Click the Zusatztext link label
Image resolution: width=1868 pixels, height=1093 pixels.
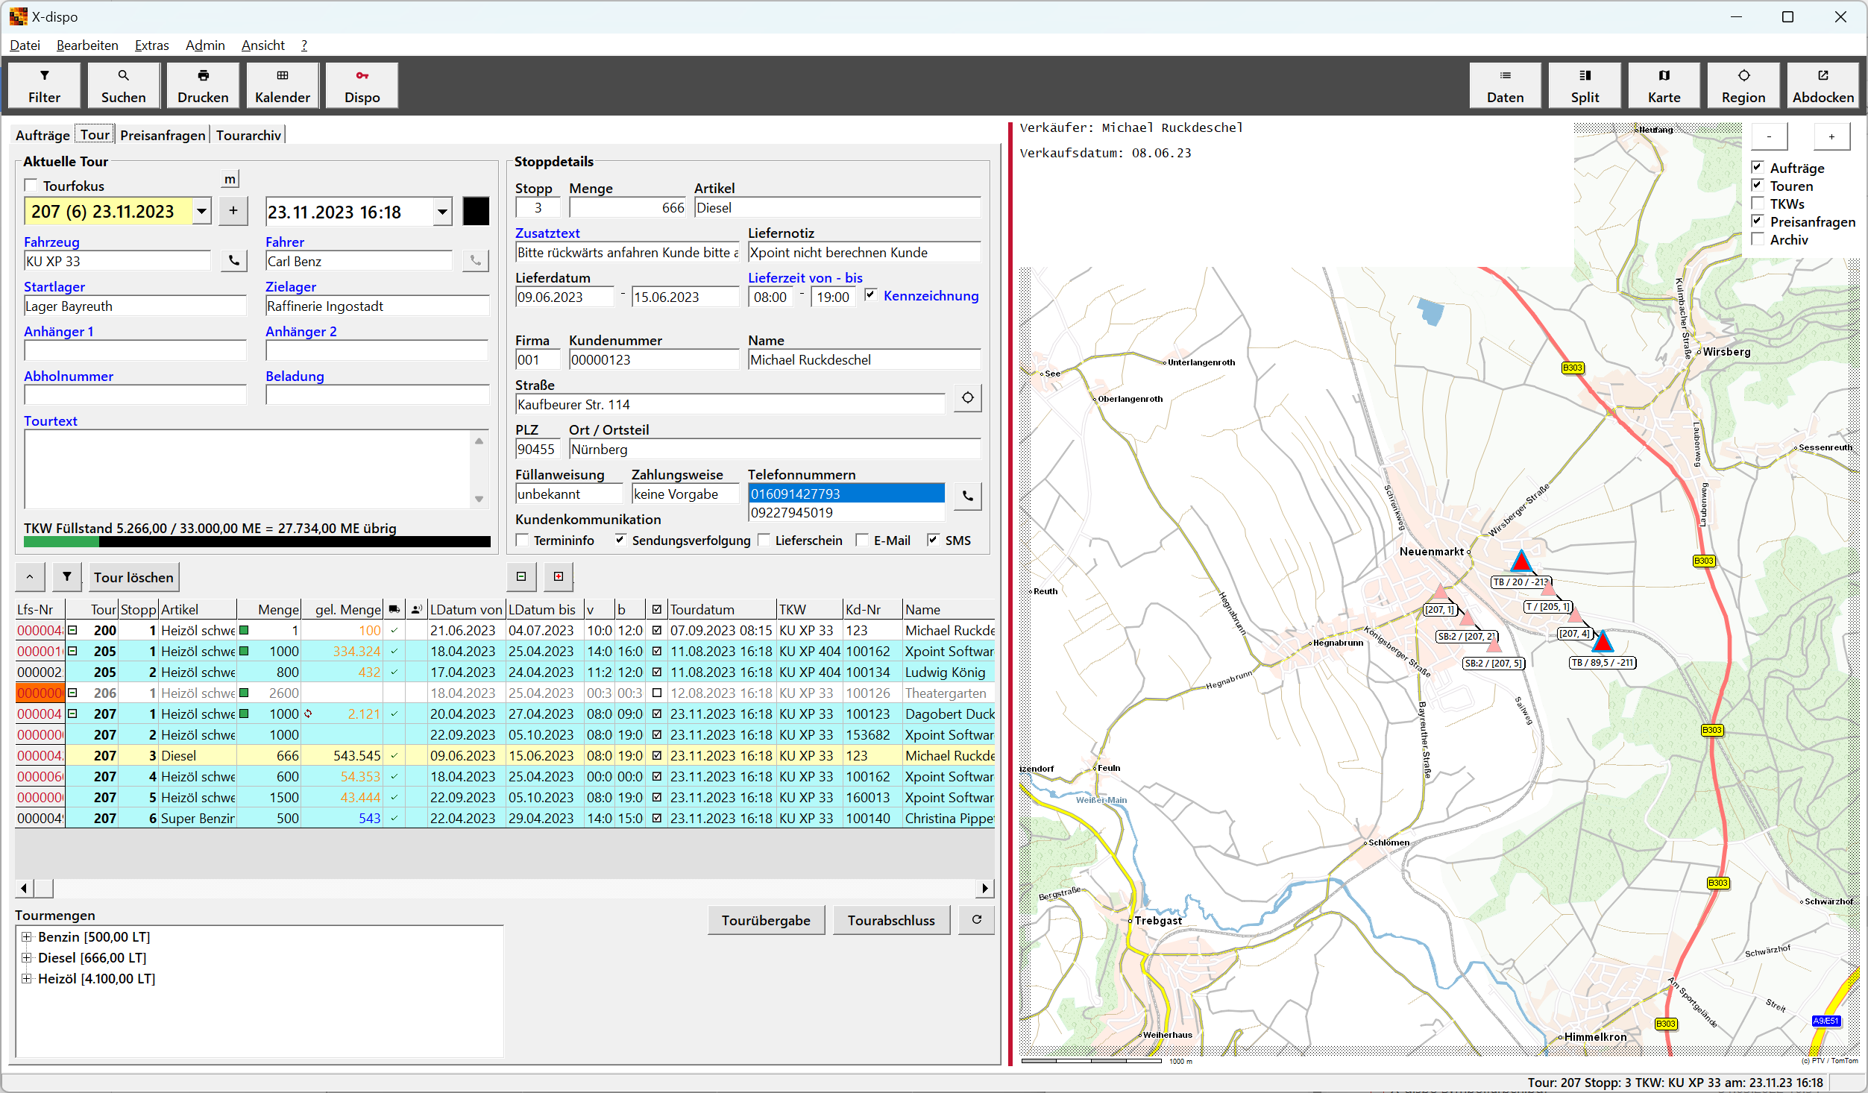[547, 233]
